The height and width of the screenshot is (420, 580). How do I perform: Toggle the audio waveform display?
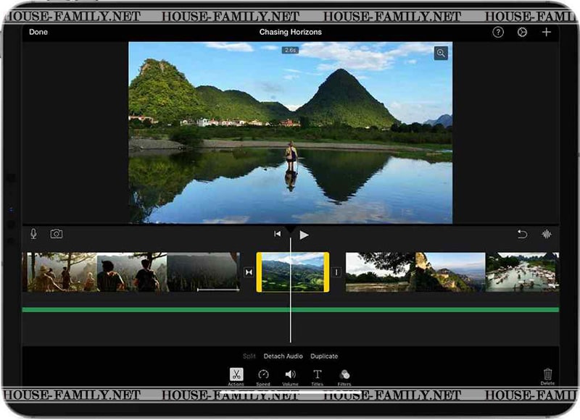[547, 234]
